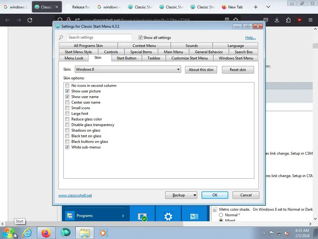Toggle Disable glass transparency
Screen dimensions: 318x239
(x=67, y=124)
